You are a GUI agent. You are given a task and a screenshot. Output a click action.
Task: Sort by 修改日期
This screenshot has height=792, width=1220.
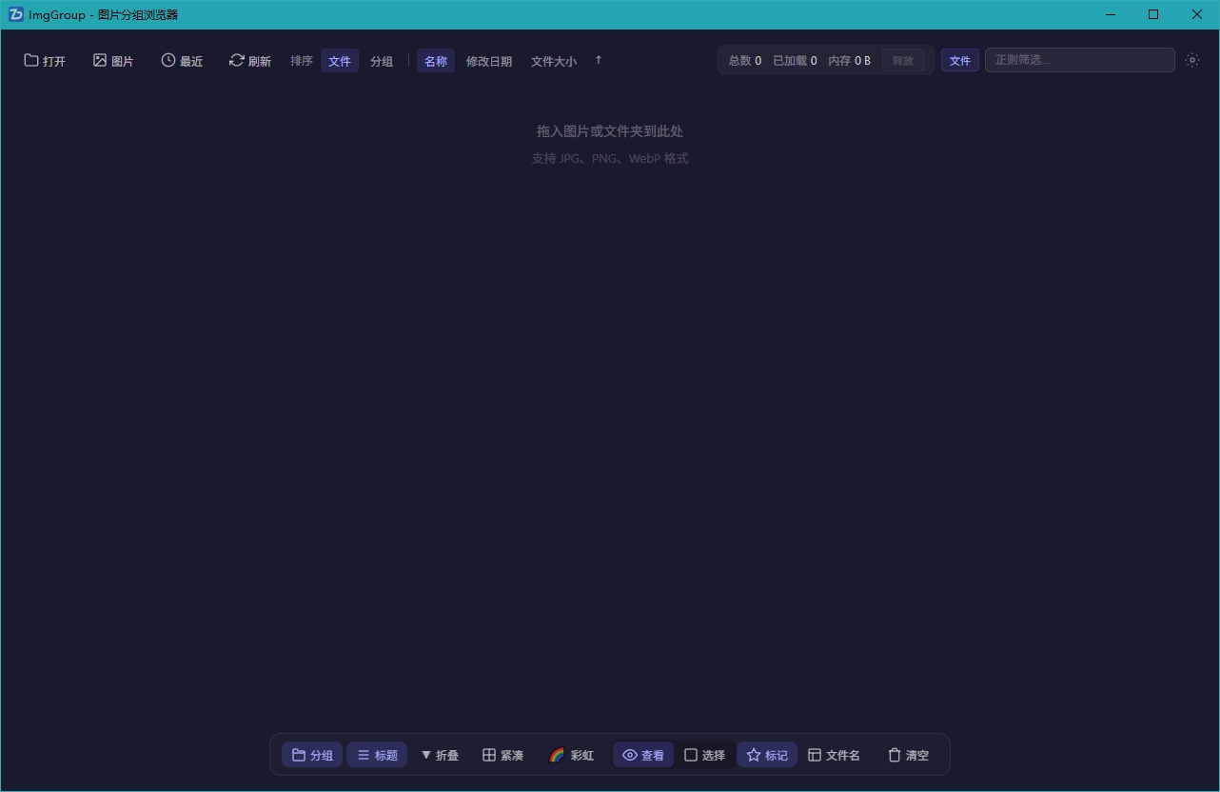tap(489, 61)
